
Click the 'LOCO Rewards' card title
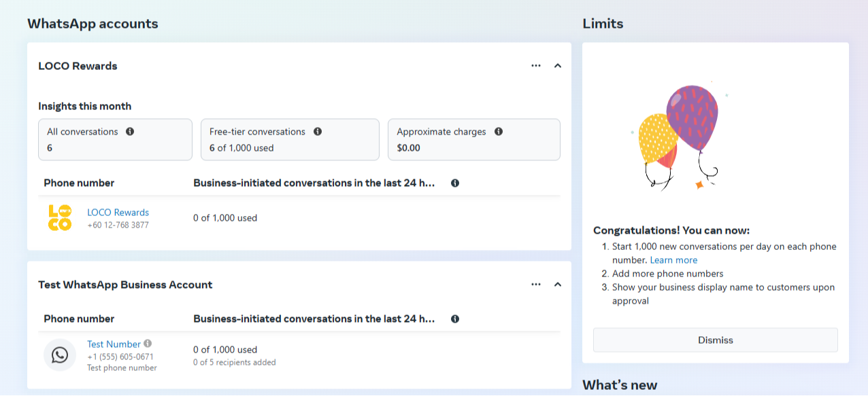click(78, 66)
